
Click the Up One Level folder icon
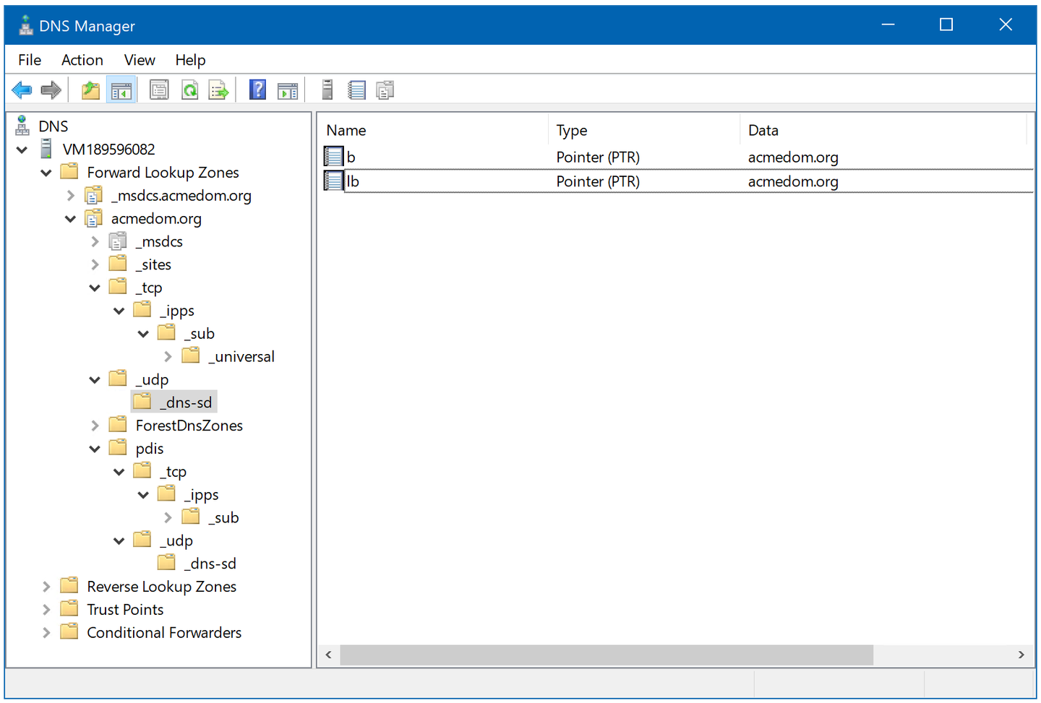tap(90, 90)
